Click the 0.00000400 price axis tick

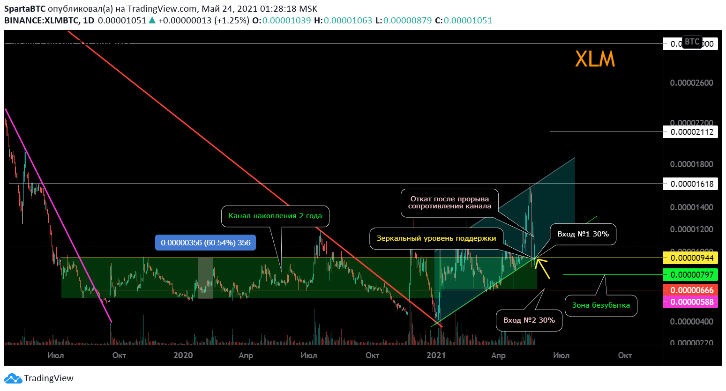click(692, 322)
